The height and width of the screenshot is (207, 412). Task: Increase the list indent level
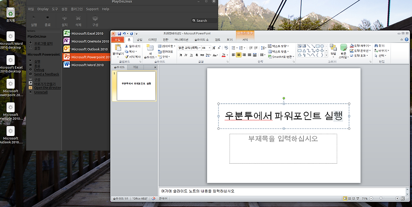[x=256, y=48]
